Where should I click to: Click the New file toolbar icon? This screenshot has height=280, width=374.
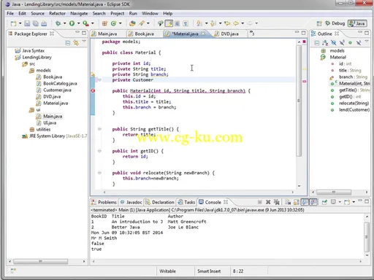13,23
